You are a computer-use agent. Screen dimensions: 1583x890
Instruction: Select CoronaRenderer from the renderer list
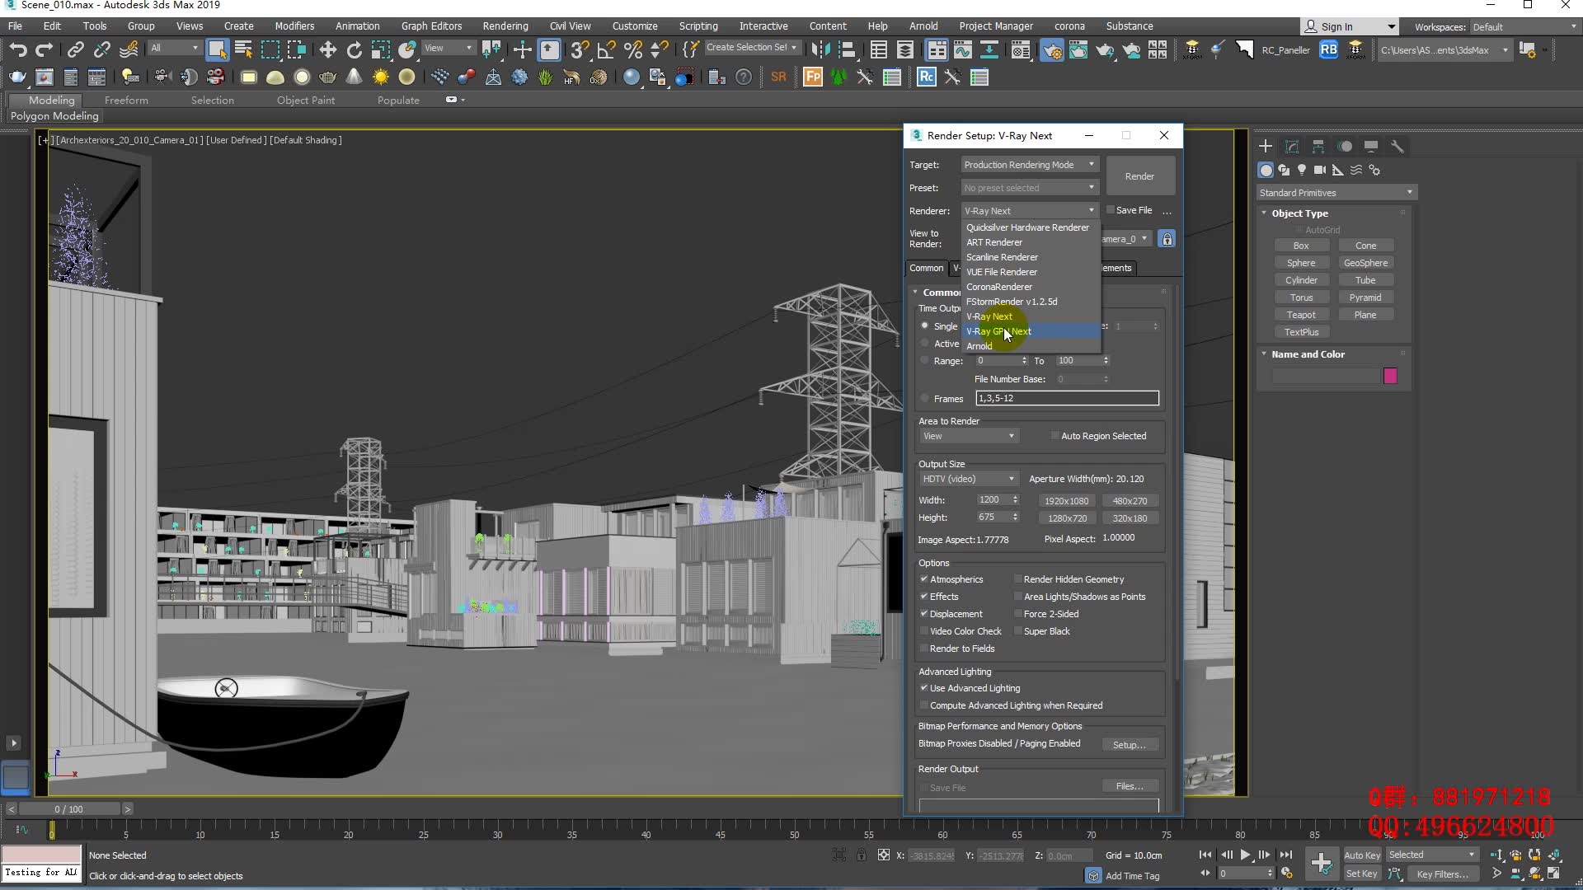(999, 287)
